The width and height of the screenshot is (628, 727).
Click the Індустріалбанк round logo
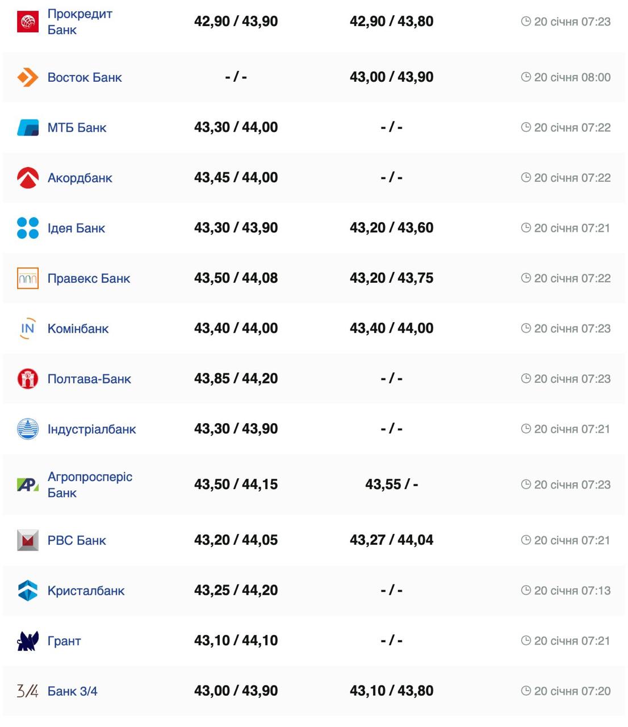click(x=28, y=429)
